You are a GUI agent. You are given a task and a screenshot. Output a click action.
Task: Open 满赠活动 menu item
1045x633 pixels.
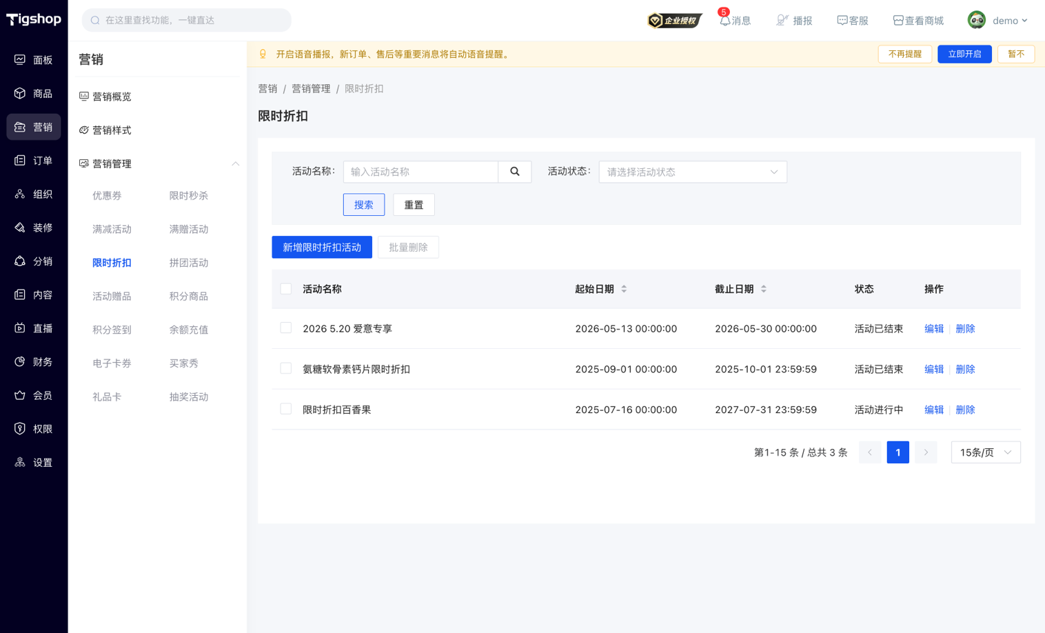click(189, 229)
